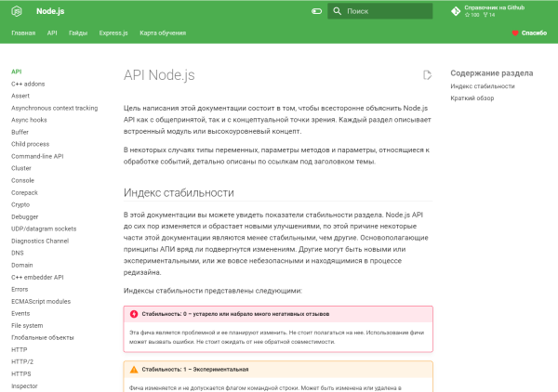Viewport: 558px width, 392px height.
Task: Open the Карта обучения tab
Action: [x=163, y=33]
